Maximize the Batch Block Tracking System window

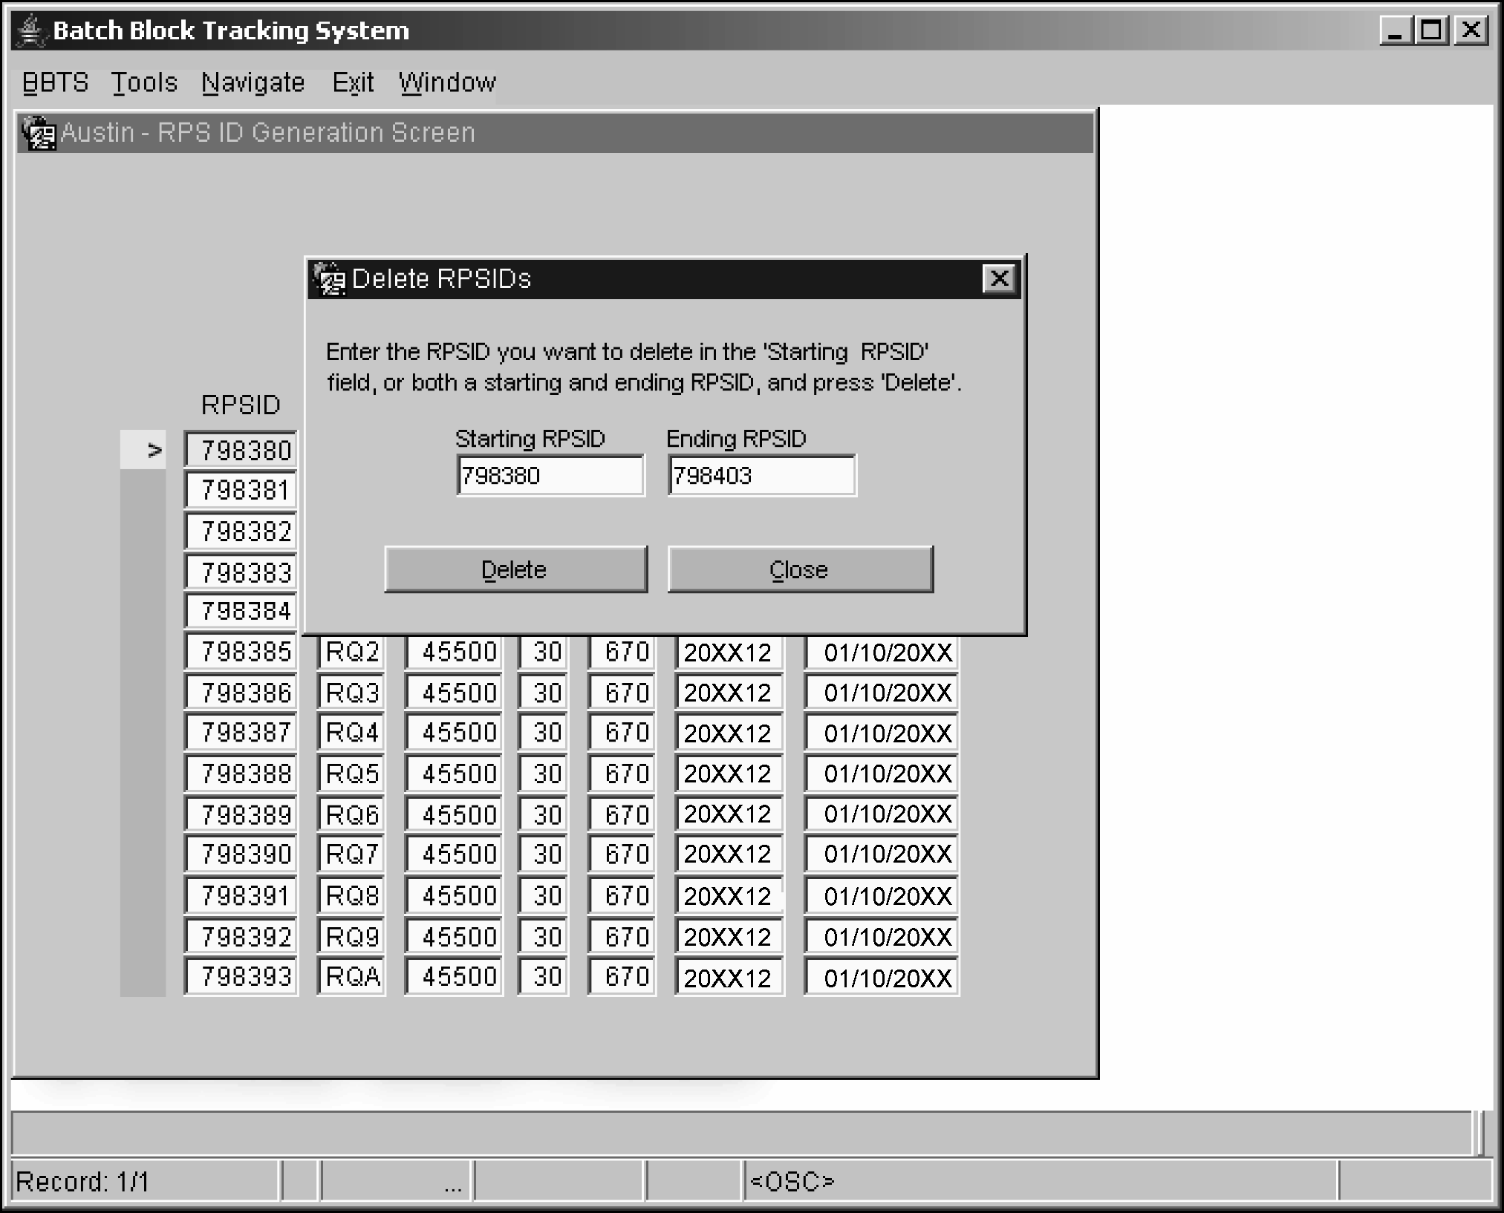pyautogui.click(x=1431, y=30)
